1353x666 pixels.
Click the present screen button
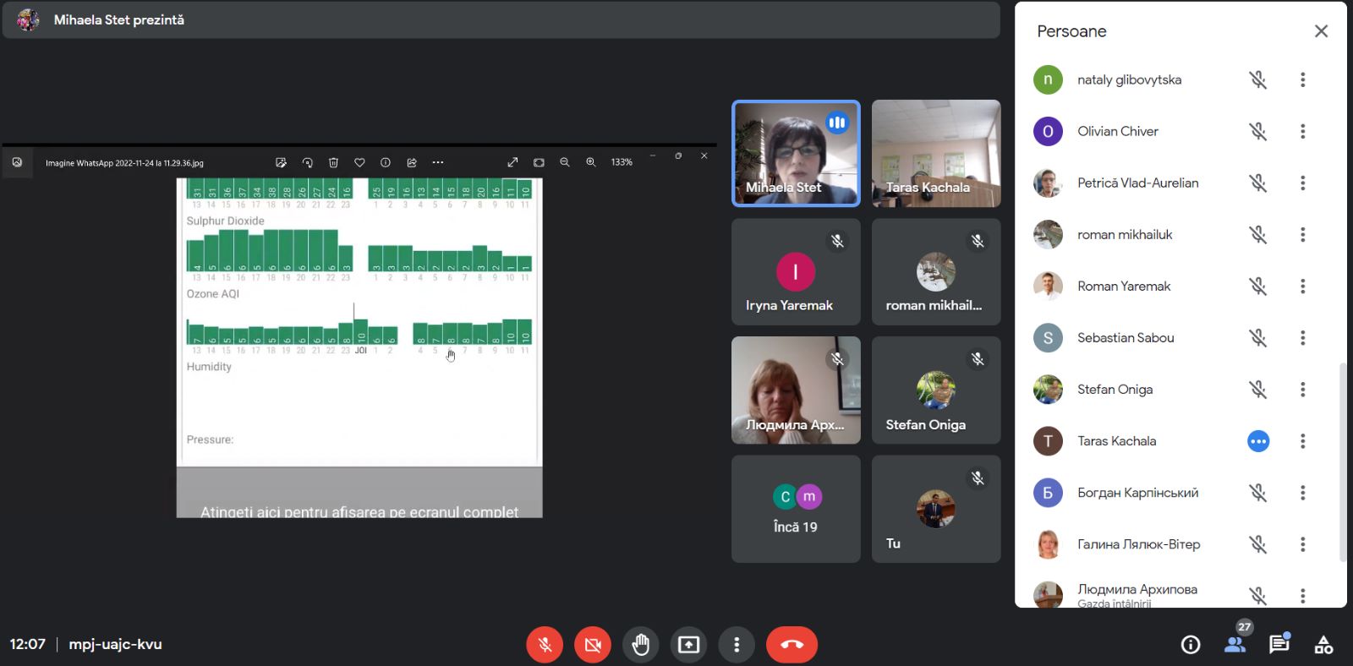pyautogui.click(x=689, y=645)
